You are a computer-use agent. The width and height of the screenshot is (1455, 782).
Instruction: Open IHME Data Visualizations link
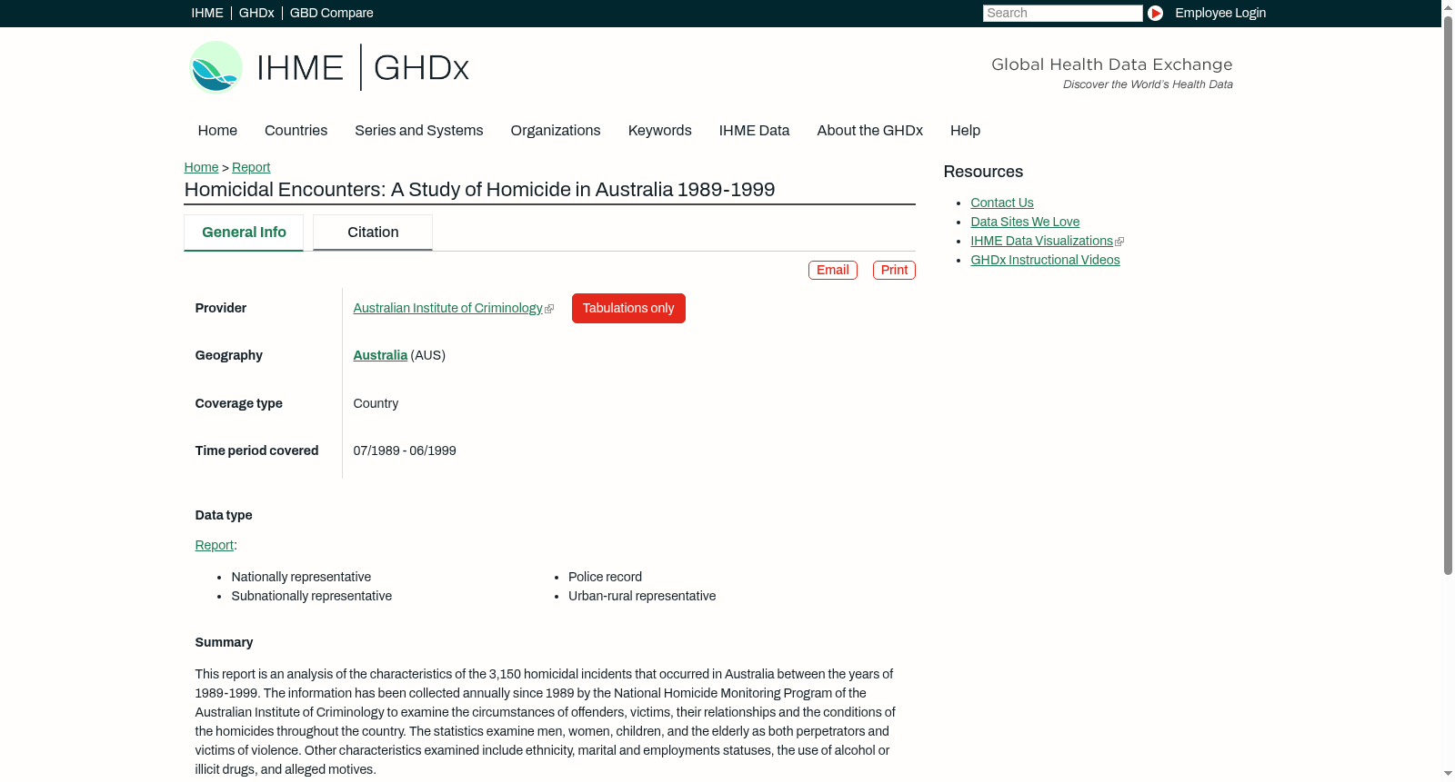click(1041, 242)
